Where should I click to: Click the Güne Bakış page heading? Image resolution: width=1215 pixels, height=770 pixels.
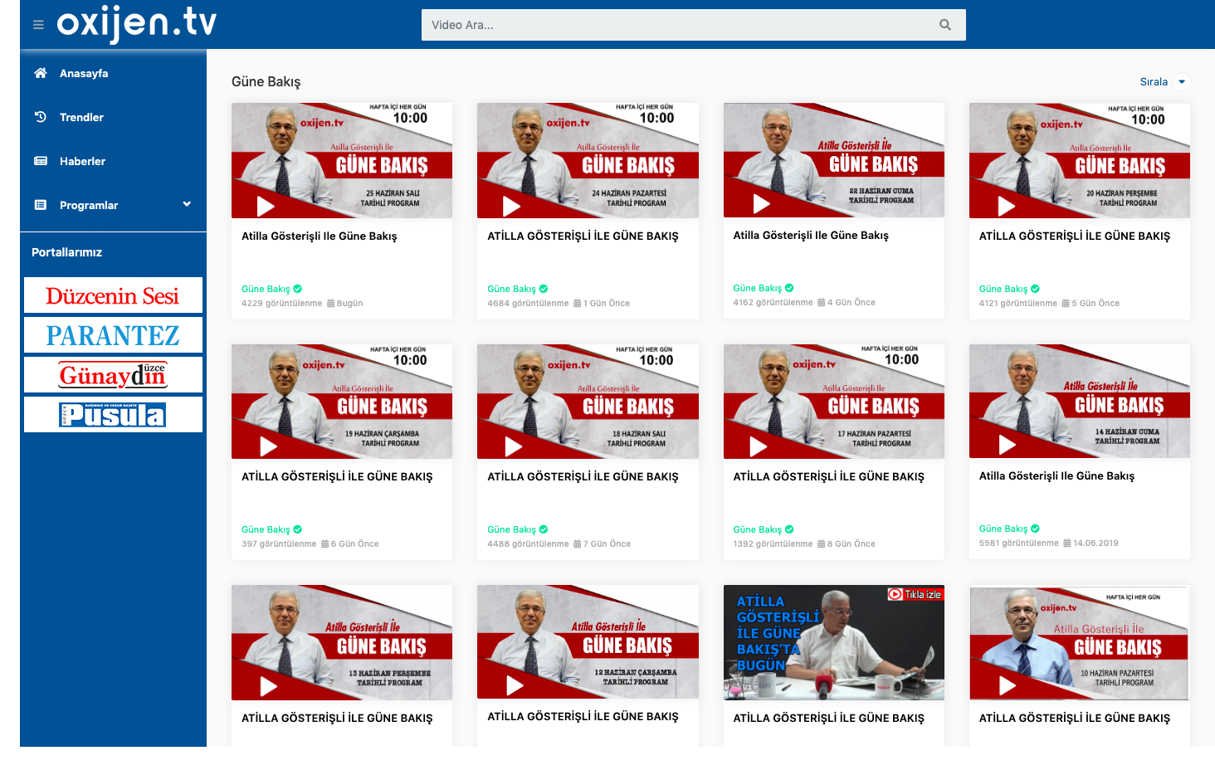point(266,81)
